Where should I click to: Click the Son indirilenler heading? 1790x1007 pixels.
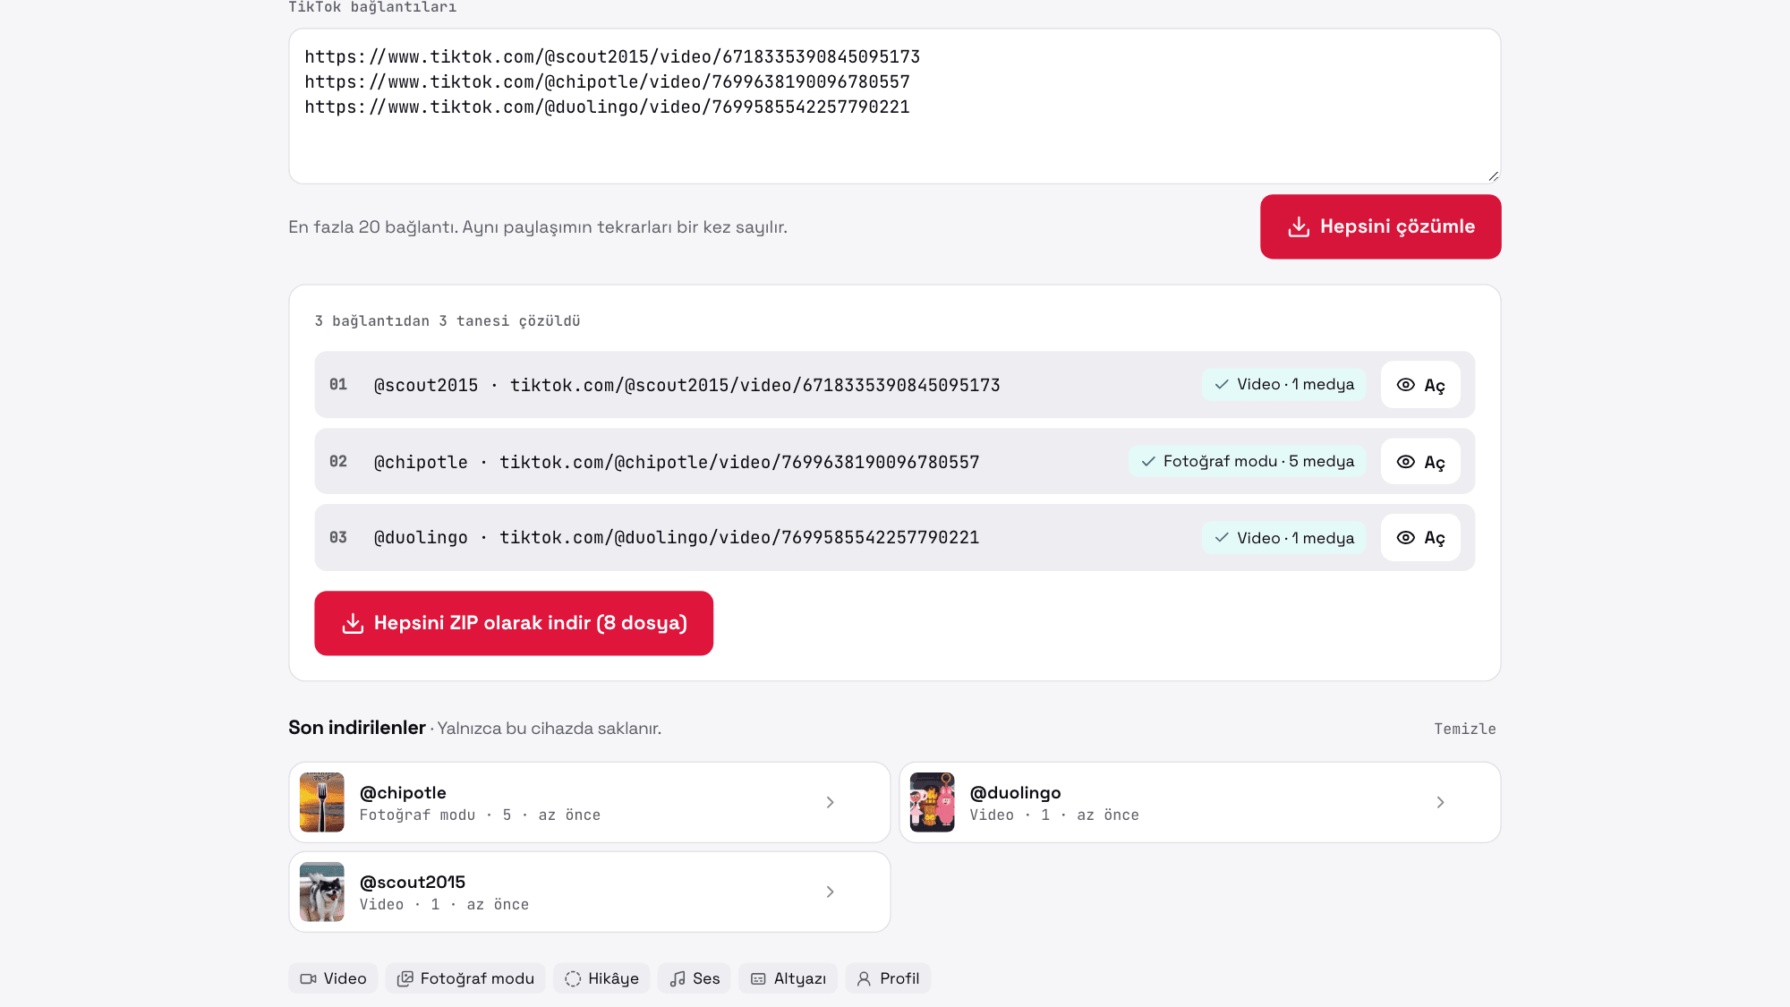coord(357,728)
